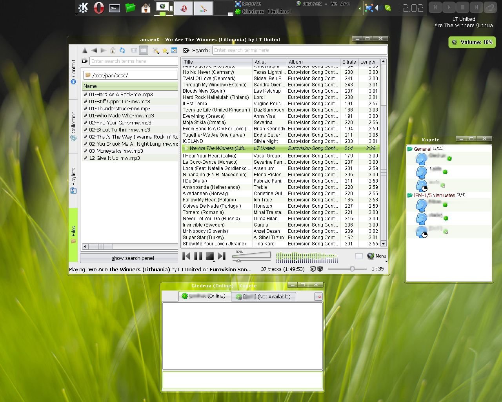502x402 pixels.
Task: Switch file browser to detailed list view
Action: pyautogui.click(x=144, y=50)
